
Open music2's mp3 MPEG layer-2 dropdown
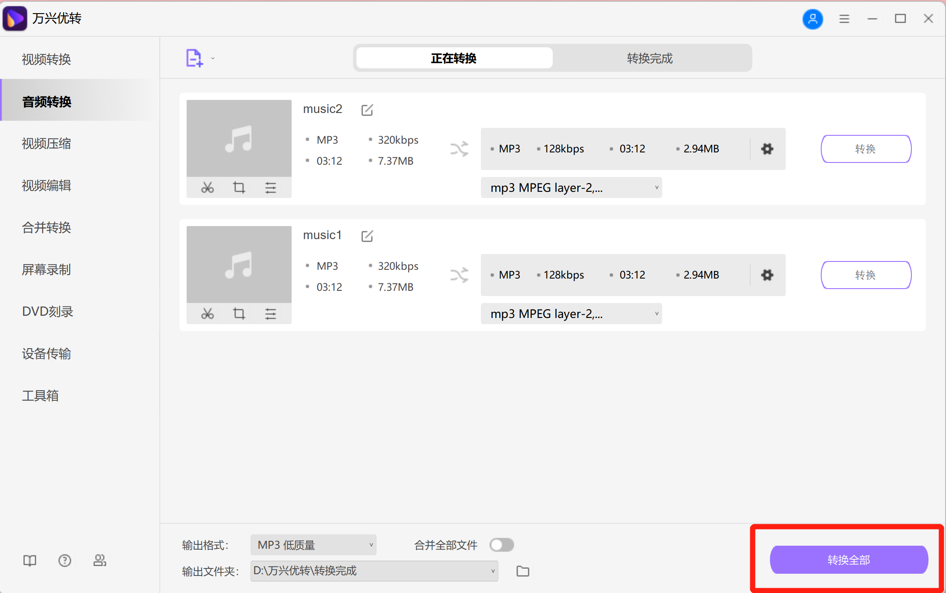[x=571, y=188]
